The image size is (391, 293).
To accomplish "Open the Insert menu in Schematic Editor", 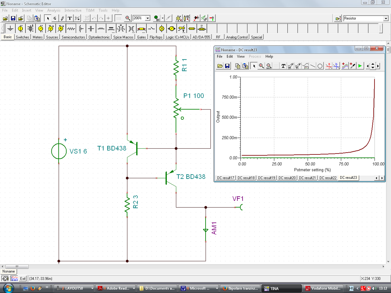I will point(27,10).
